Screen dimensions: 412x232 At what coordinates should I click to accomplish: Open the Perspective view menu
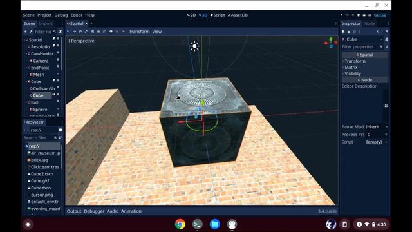pos(81,41)
